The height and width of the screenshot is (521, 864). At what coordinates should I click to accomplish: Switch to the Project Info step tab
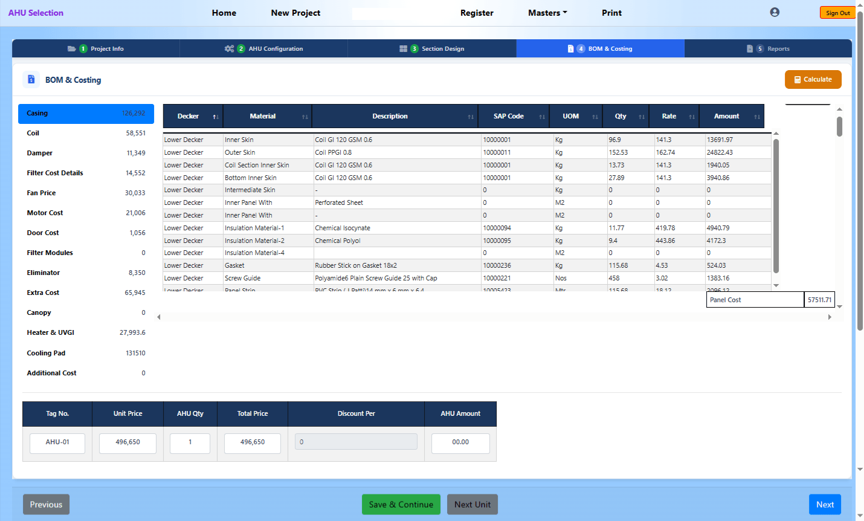tap(95, 48)
